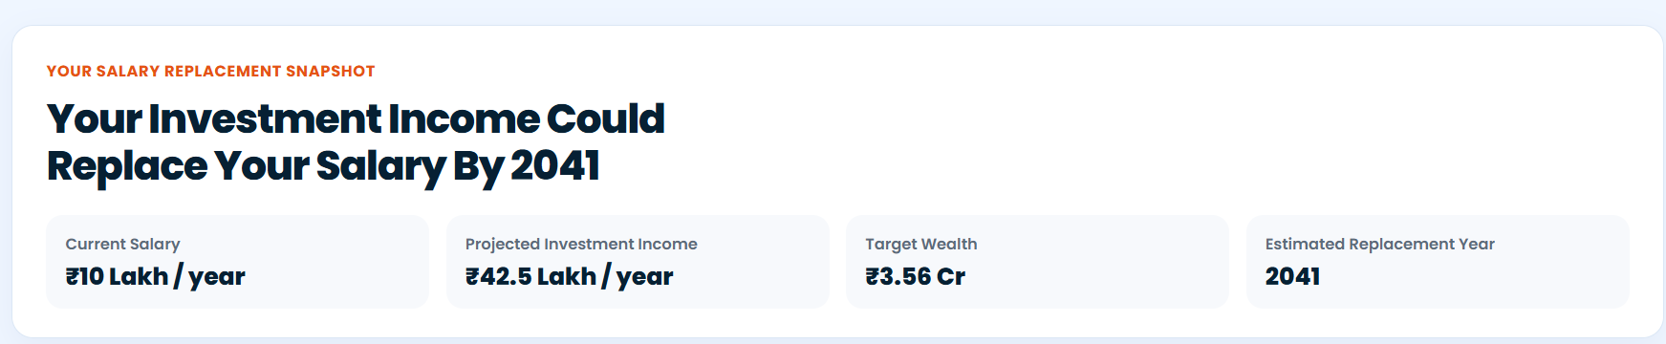
Task: Click the word 'year' in the Current Salary value
Action: pos(217,278)
